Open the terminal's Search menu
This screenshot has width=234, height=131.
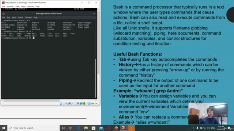(x=20, y=17)
